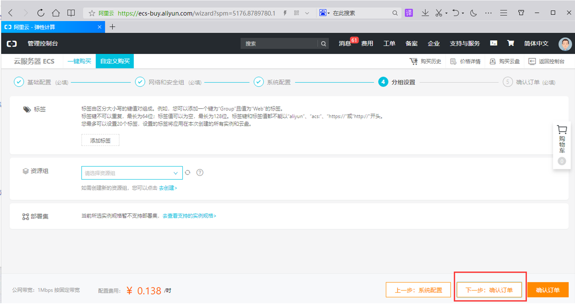Screen dimensions: 575x305
Task: Click the user avatar profile picture
Action: tap(565, 44)
